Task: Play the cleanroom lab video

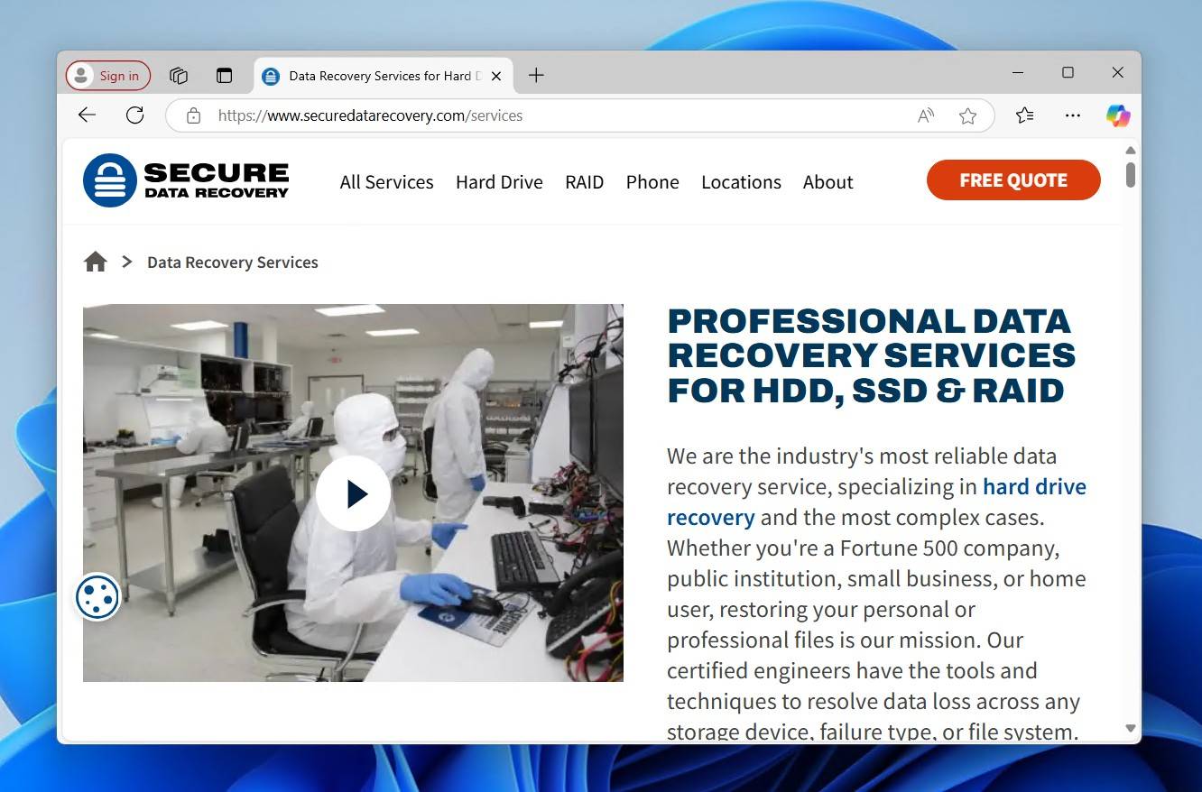Action: coord(353,493)
